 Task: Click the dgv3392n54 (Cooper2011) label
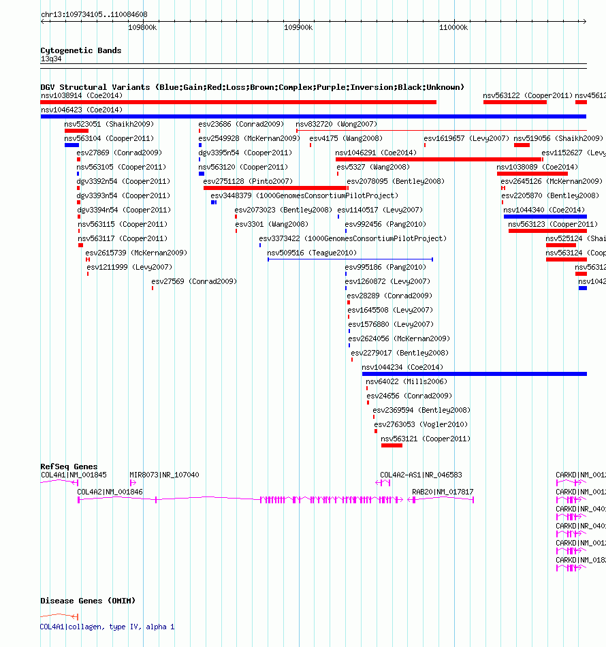point(123,181)
